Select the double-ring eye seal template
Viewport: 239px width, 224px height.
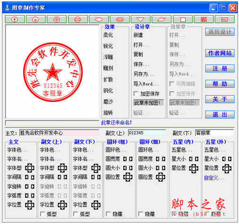[x=57, y=19]
